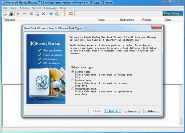The image size is (185, 133).
Task: Open the Service menu
Action: 37,8
